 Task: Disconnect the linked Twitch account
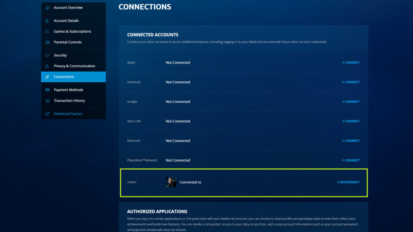(x=348, y=182)
